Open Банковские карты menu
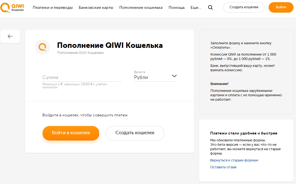The width and height of the screenshot is (296, 184). 96,7
